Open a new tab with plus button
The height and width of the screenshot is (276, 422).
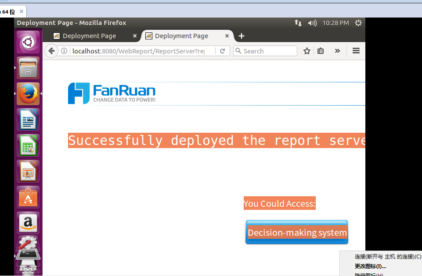(242, 36)
